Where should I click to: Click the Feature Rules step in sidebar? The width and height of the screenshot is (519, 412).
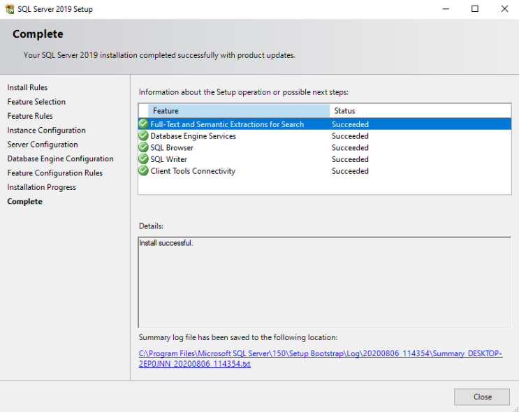coord(30,116)
